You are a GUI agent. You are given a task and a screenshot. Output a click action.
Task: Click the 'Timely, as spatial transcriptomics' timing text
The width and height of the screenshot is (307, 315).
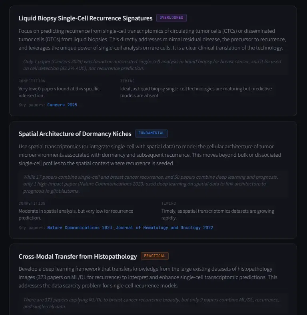[217, 214]
